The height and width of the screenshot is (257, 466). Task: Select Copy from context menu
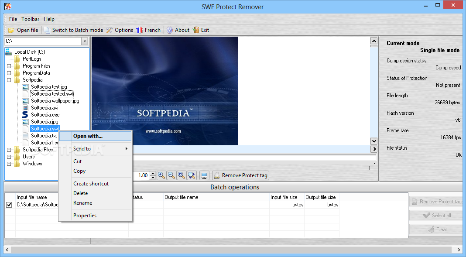(95, 171)
